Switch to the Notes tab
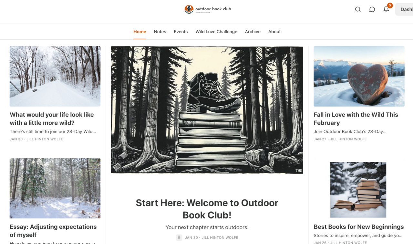This screenshot has height=244, width=413. 160,32
